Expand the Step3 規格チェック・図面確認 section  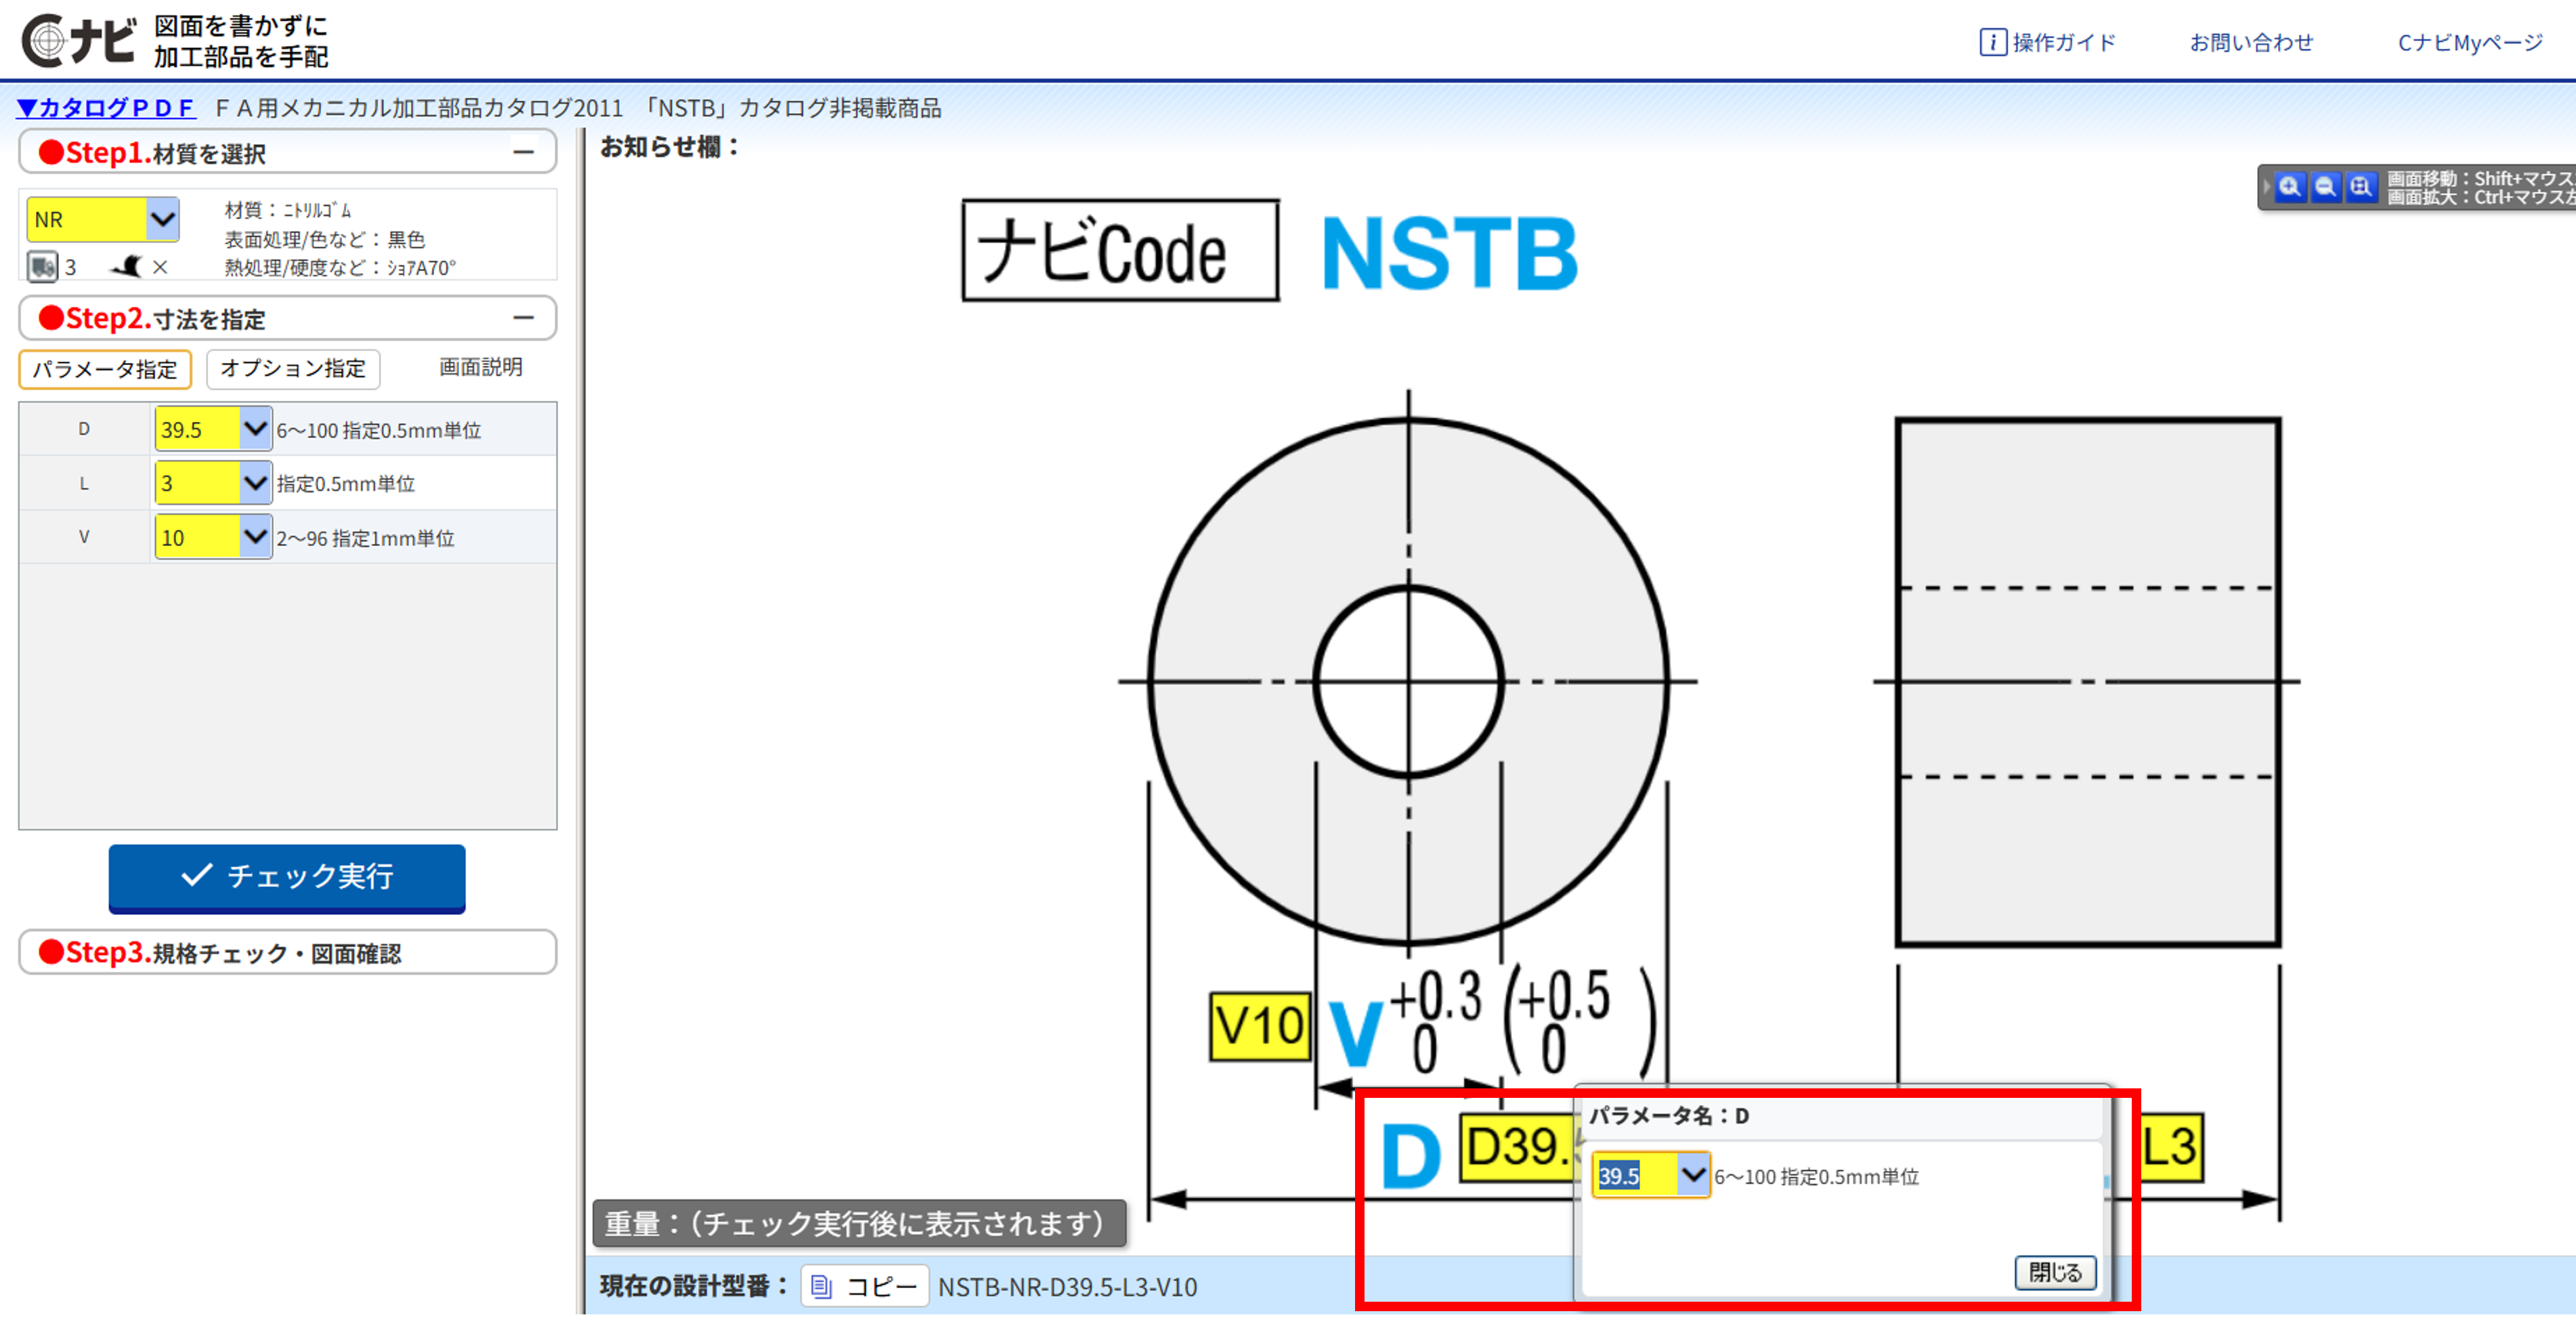tap(287, 952)
